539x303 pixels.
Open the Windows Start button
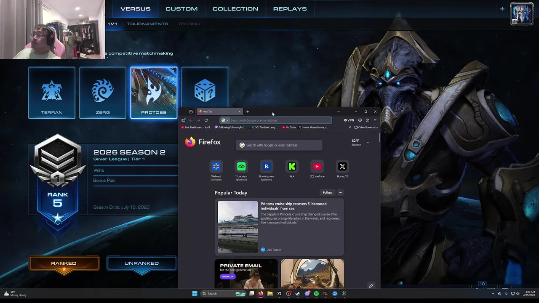tap(195, 294)
